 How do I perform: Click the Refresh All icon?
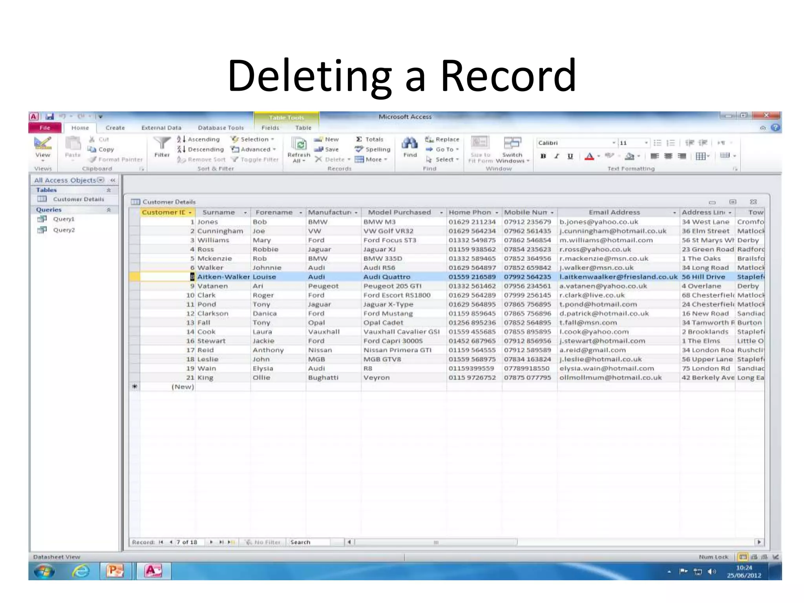click(x=299, y=144)
